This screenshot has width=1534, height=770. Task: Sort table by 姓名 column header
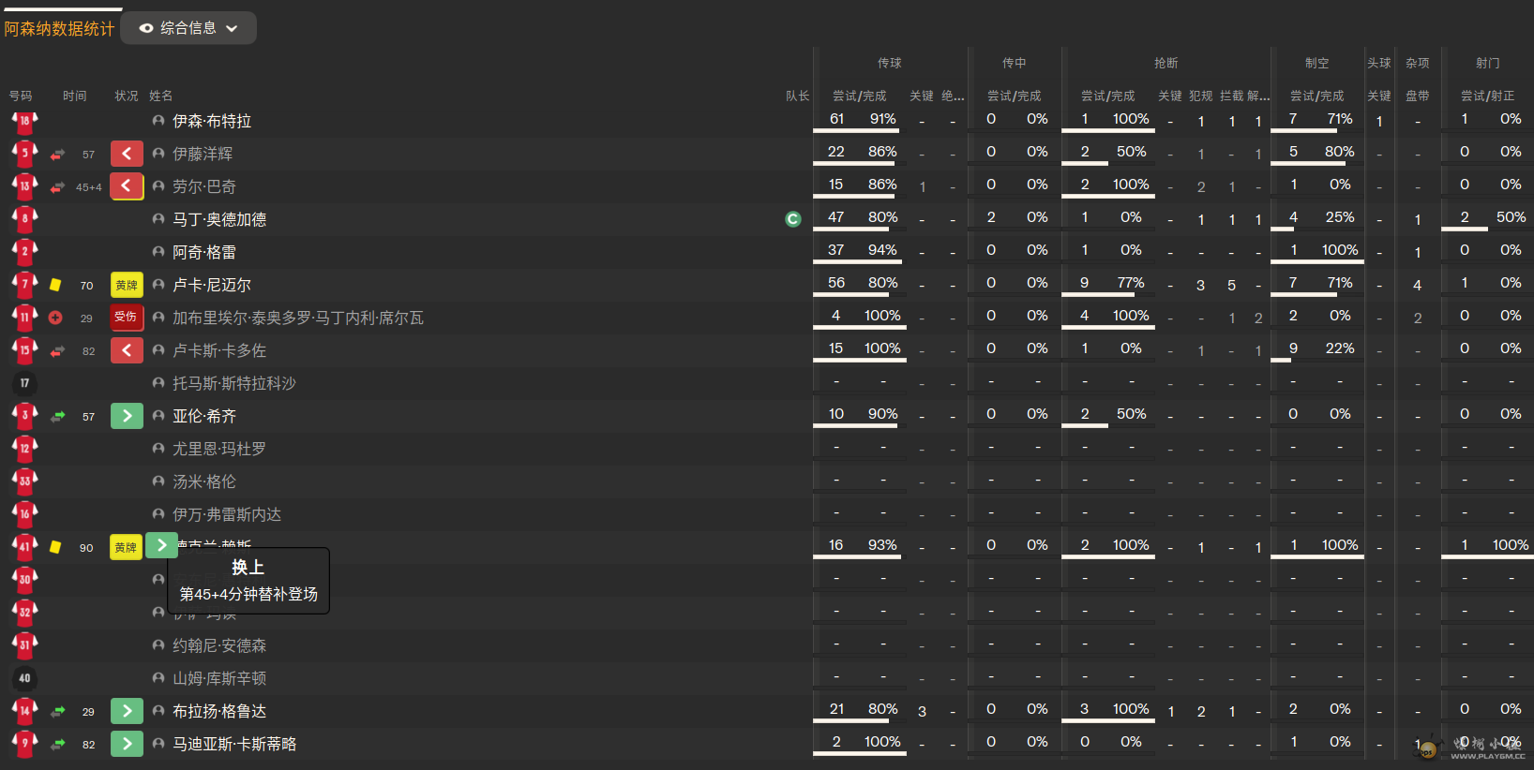point(161,96)
